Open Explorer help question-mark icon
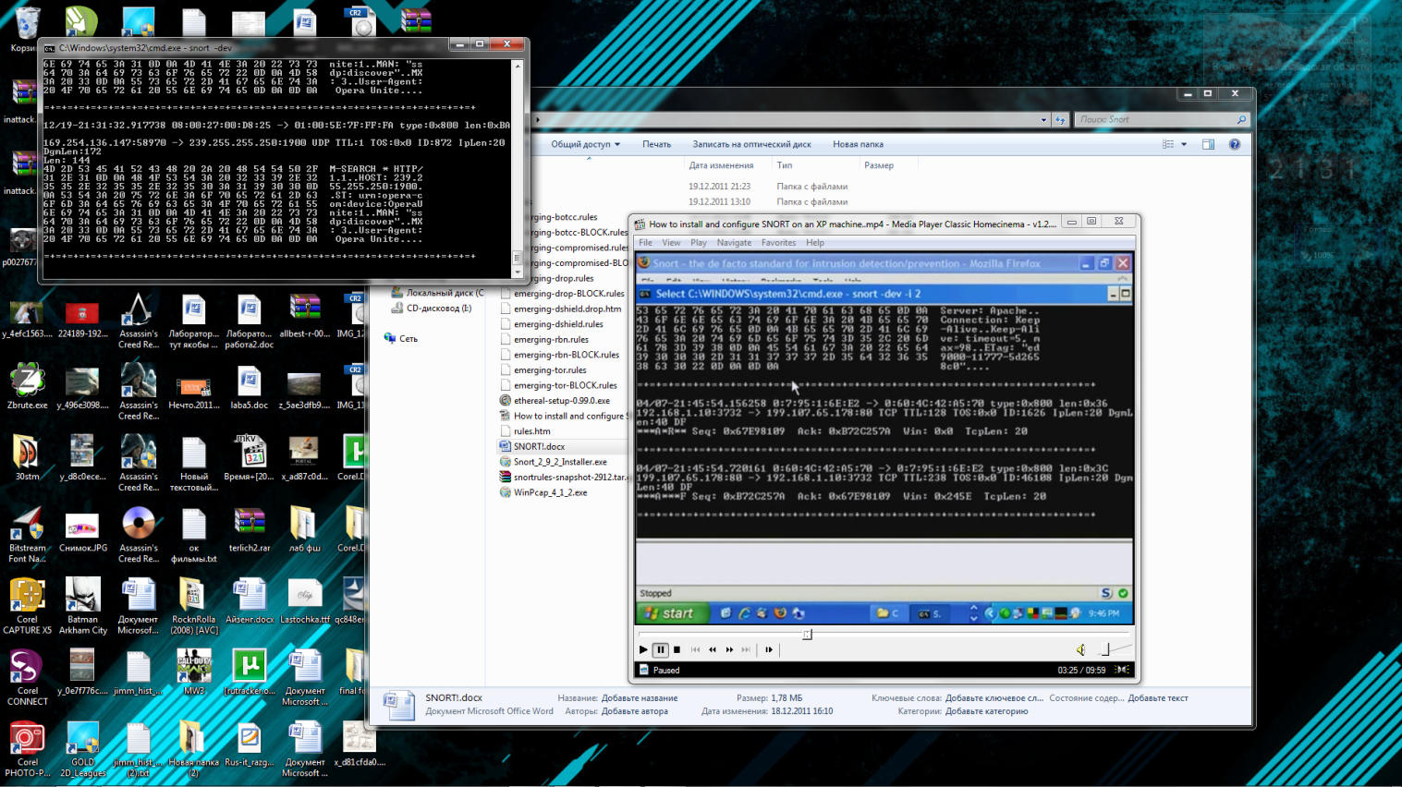 [1234, 144]
